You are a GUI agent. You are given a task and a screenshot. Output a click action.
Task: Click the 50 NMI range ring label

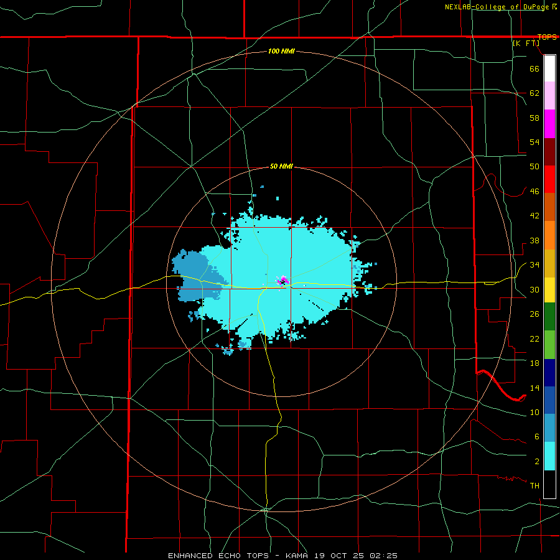click(281, 166)
